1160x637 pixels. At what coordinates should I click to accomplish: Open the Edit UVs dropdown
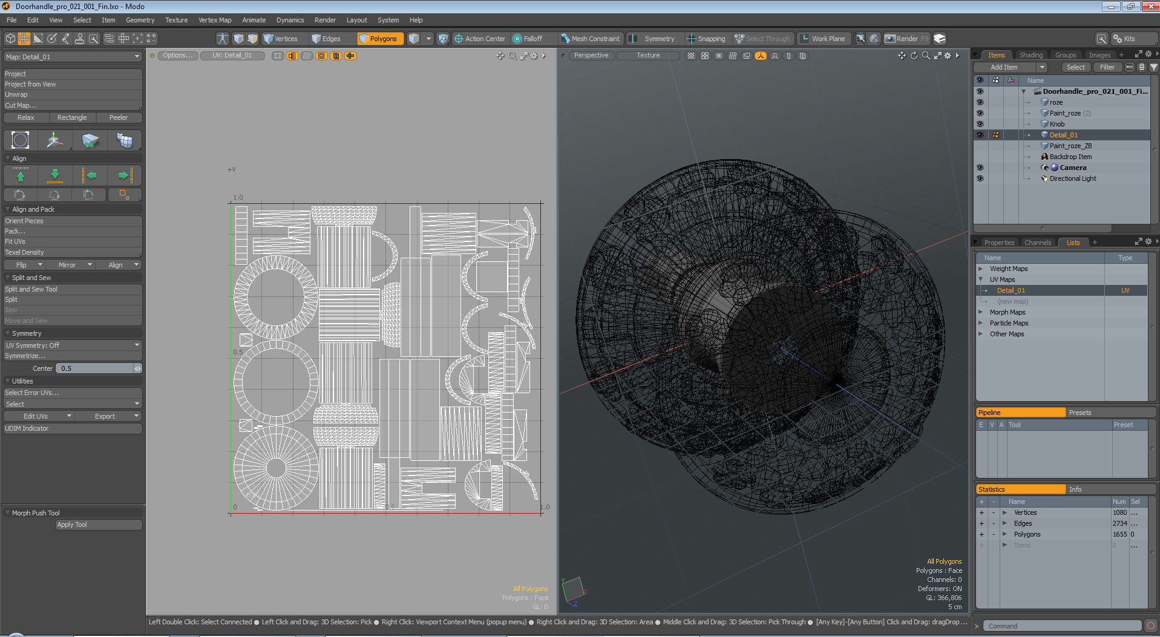pyautogui.click(x=39, y=416)
